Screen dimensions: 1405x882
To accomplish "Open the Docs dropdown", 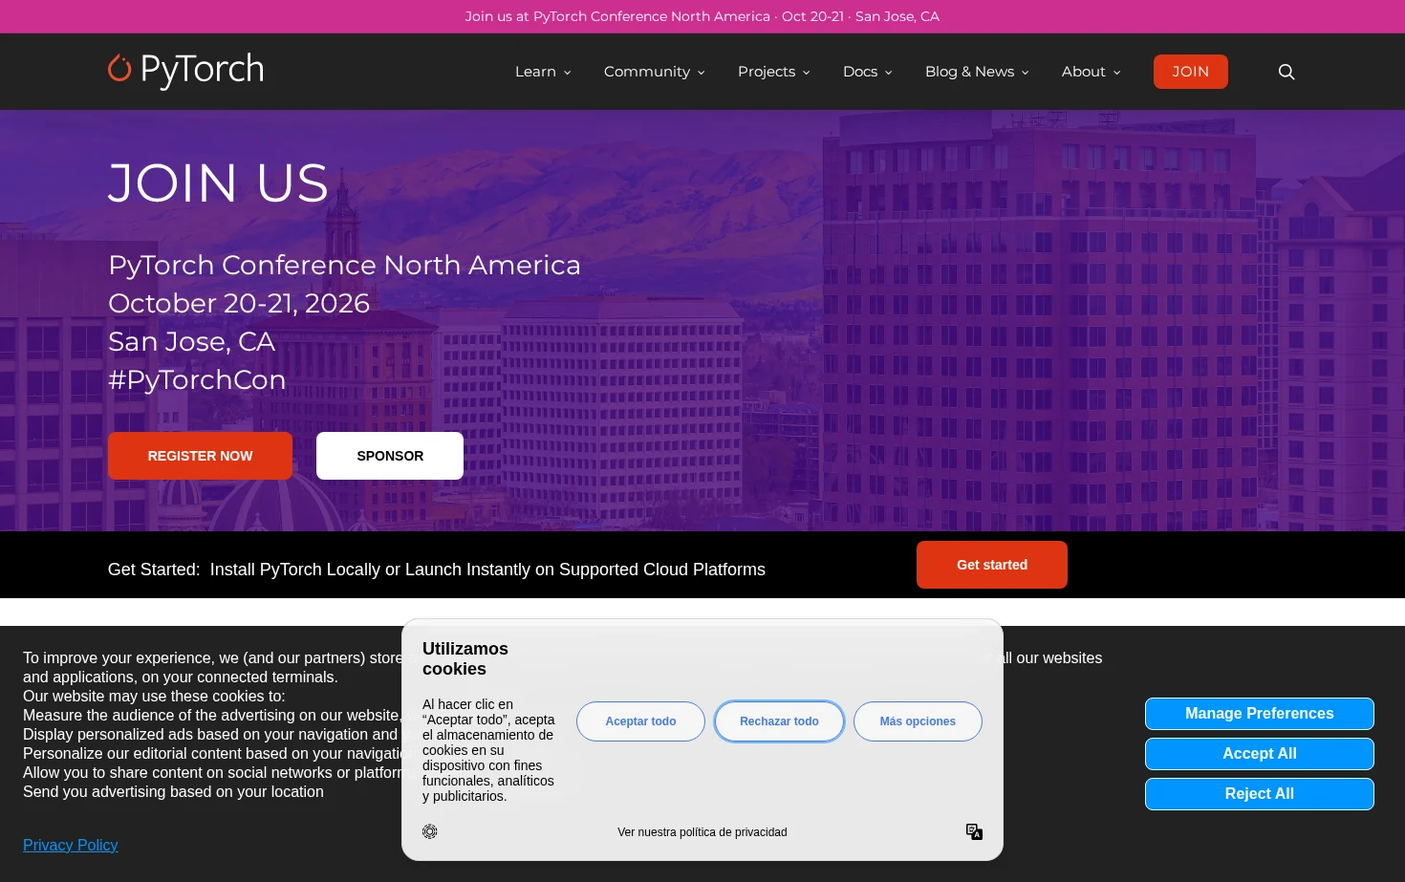I will tap(867, 72).
